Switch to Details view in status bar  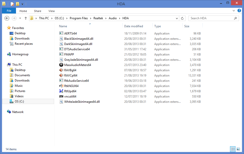click(233, 149)
